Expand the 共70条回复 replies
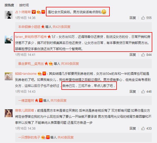The height and width of the screenshot is (143, 157). [x=59, y=100]
